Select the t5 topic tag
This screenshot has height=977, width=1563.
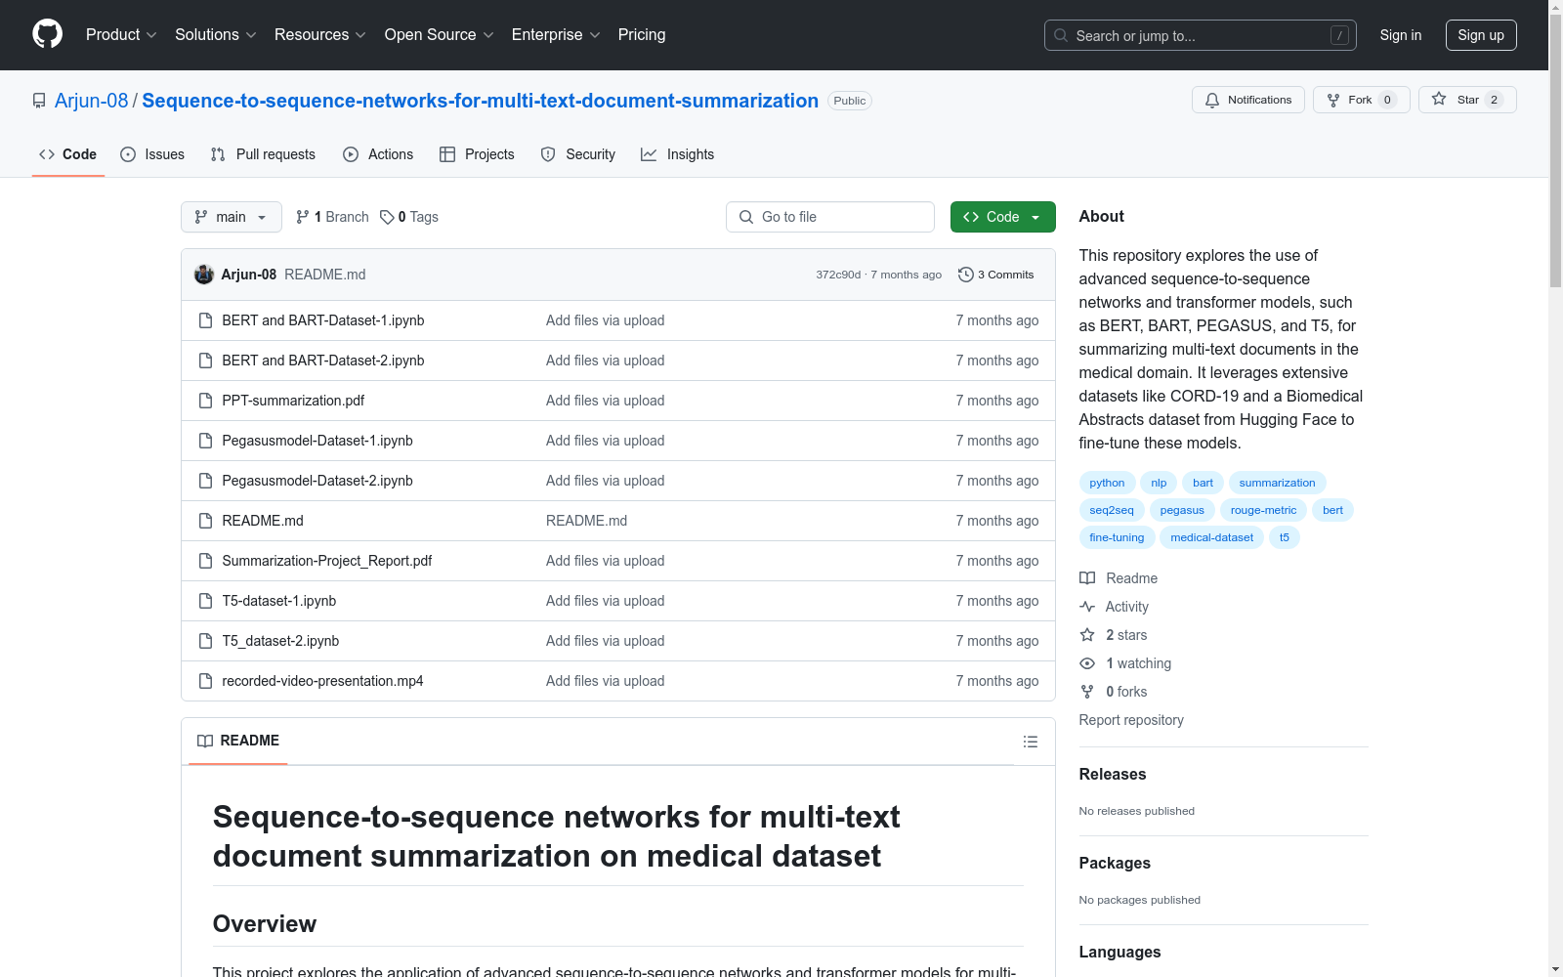point(1285,537)
